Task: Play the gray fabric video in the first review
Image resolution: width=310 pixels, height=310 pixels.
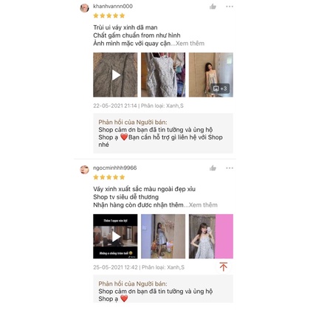Action: [115, 75]
